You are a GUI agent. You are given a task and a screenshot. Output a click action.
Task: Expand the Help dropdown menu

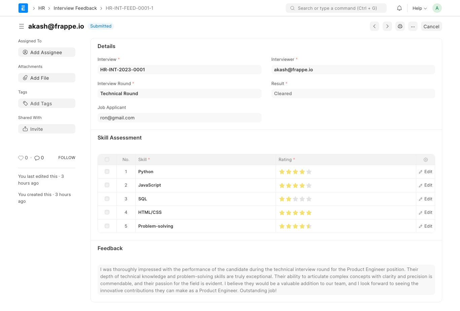pyautogui.click(x=420, y=8)
